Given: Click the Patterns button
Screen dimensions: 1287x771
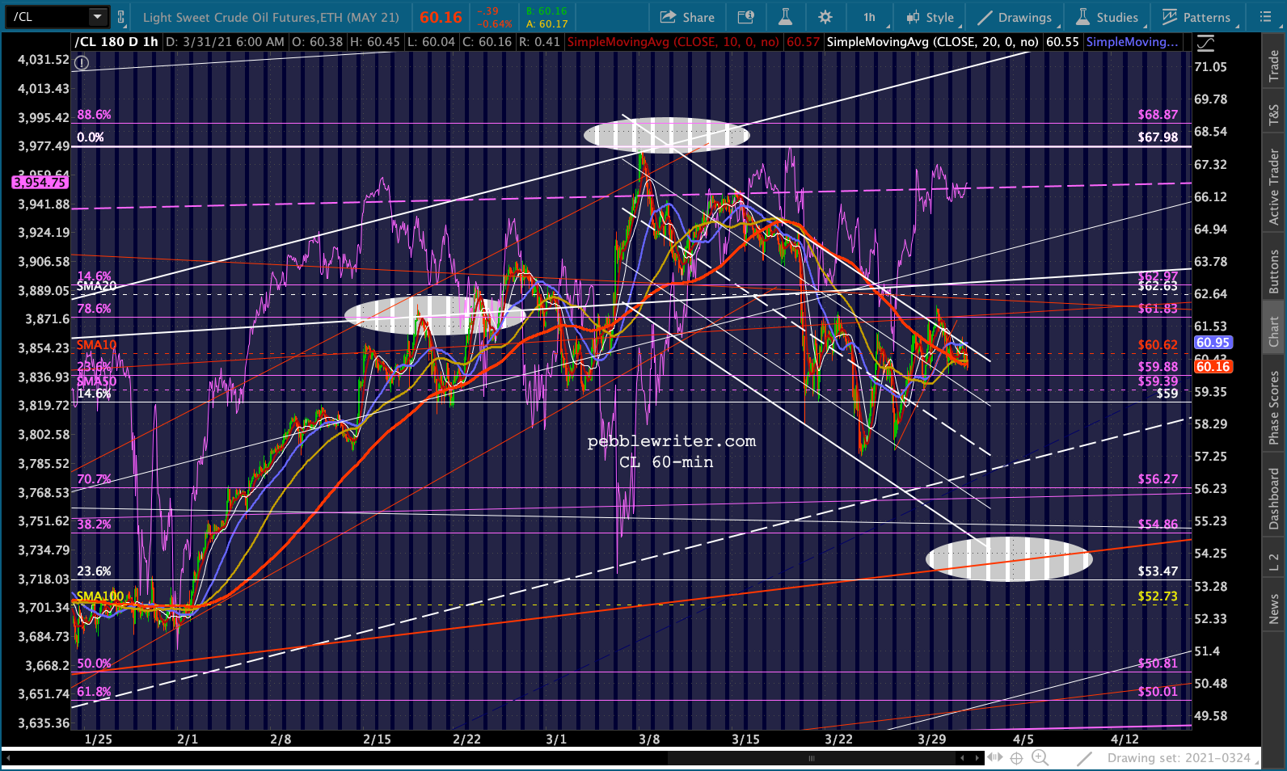Looking at the screenshot, I should coord(1196,17).
